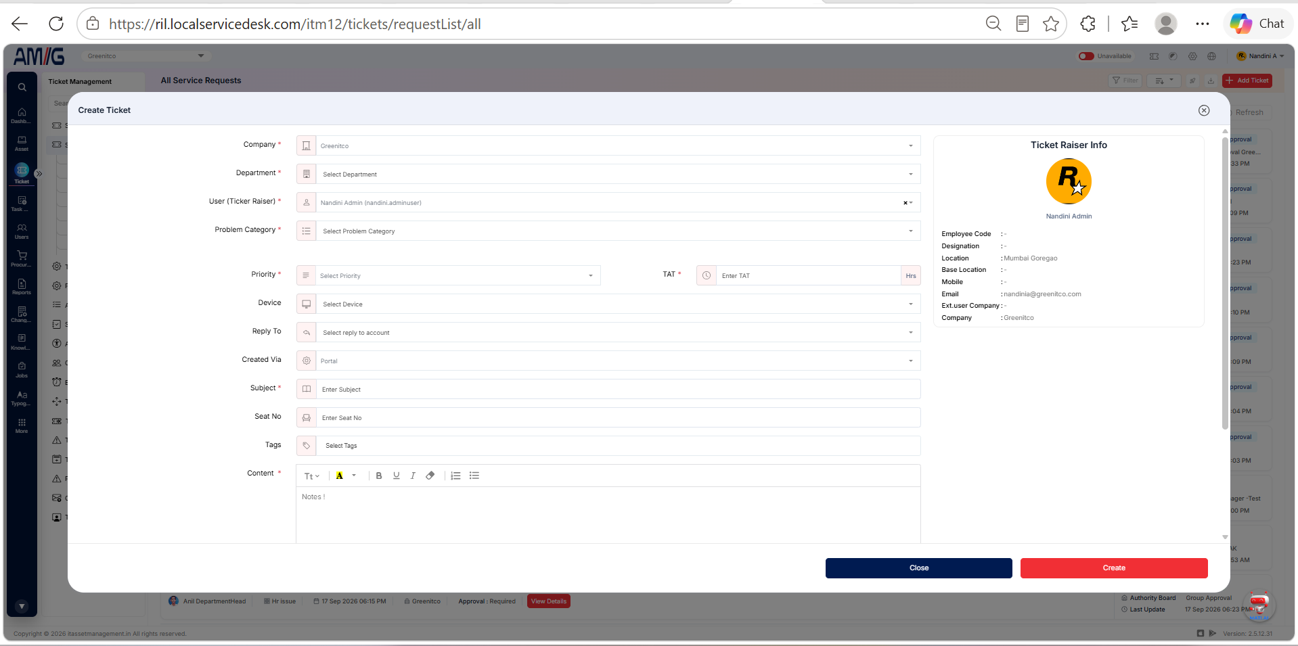This screenshot has height=646, width=1298.
Task: Open the text size Tt menu
Action: click(x=311, y=476)
